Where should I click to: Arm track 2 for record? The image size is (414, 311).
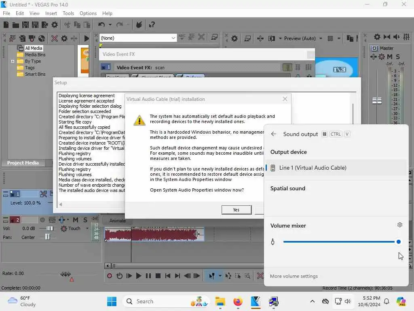click(42, 220)
